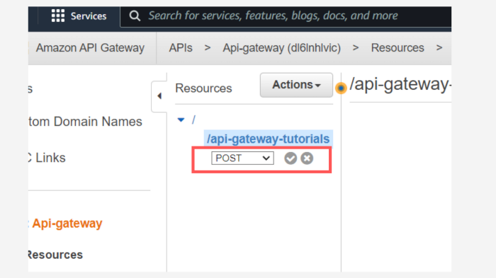The width and height of the screenshot is (496, 278).
Task: Go to the APIs breadcrumb
Action: (181, 47)
